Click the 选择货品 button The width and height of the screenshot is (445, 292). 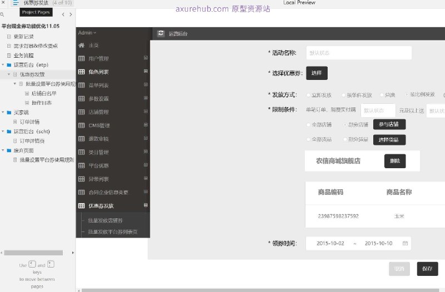pyautogui.click(x=389, y=140)
